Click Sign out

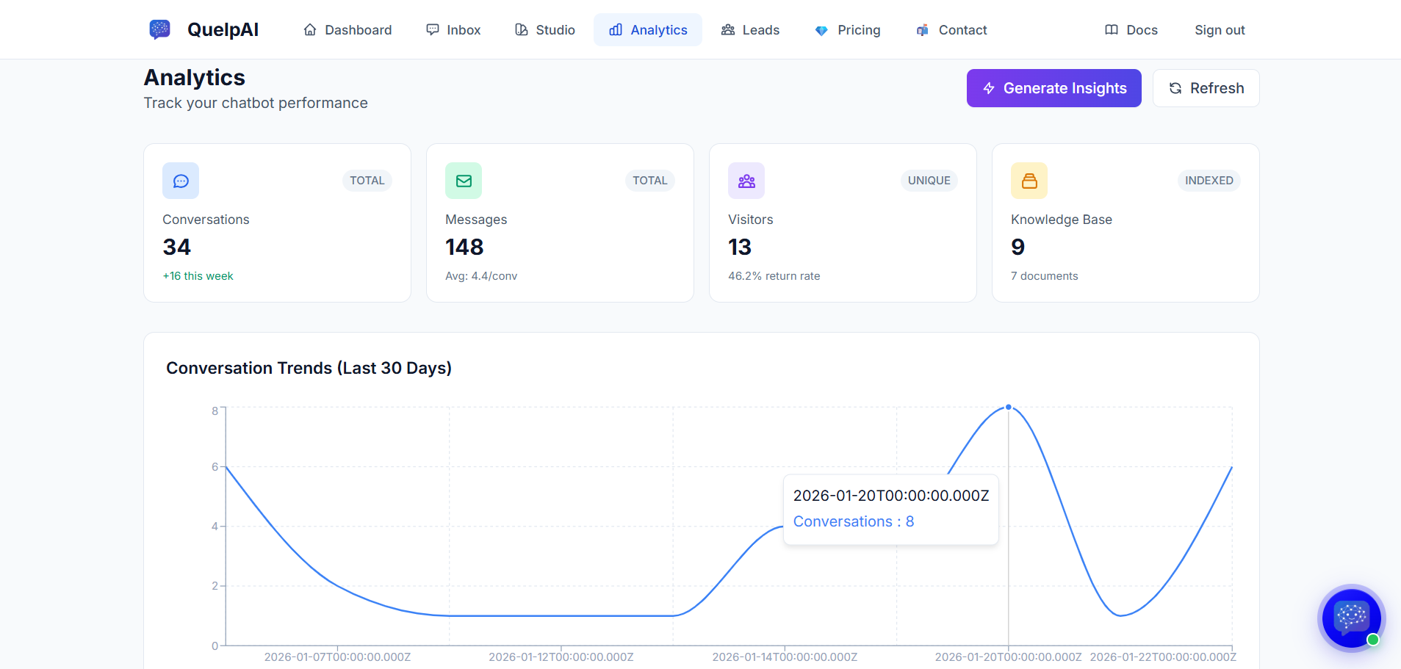(x=1220, y=30)
